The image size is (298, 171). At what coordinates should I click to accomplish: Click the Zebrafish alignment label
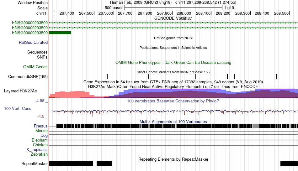tap(39, 154)
